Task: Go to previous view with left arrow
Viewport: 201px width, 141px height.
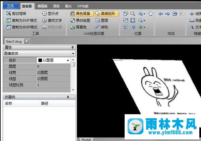Action: pos(160,14)
